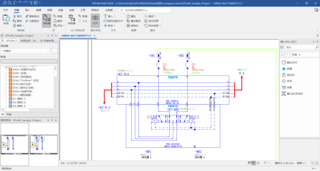Screen dimensions: 320x171
Task: Click the 显示结果 (Show results) icon
Action: click(x=146, y=21)
